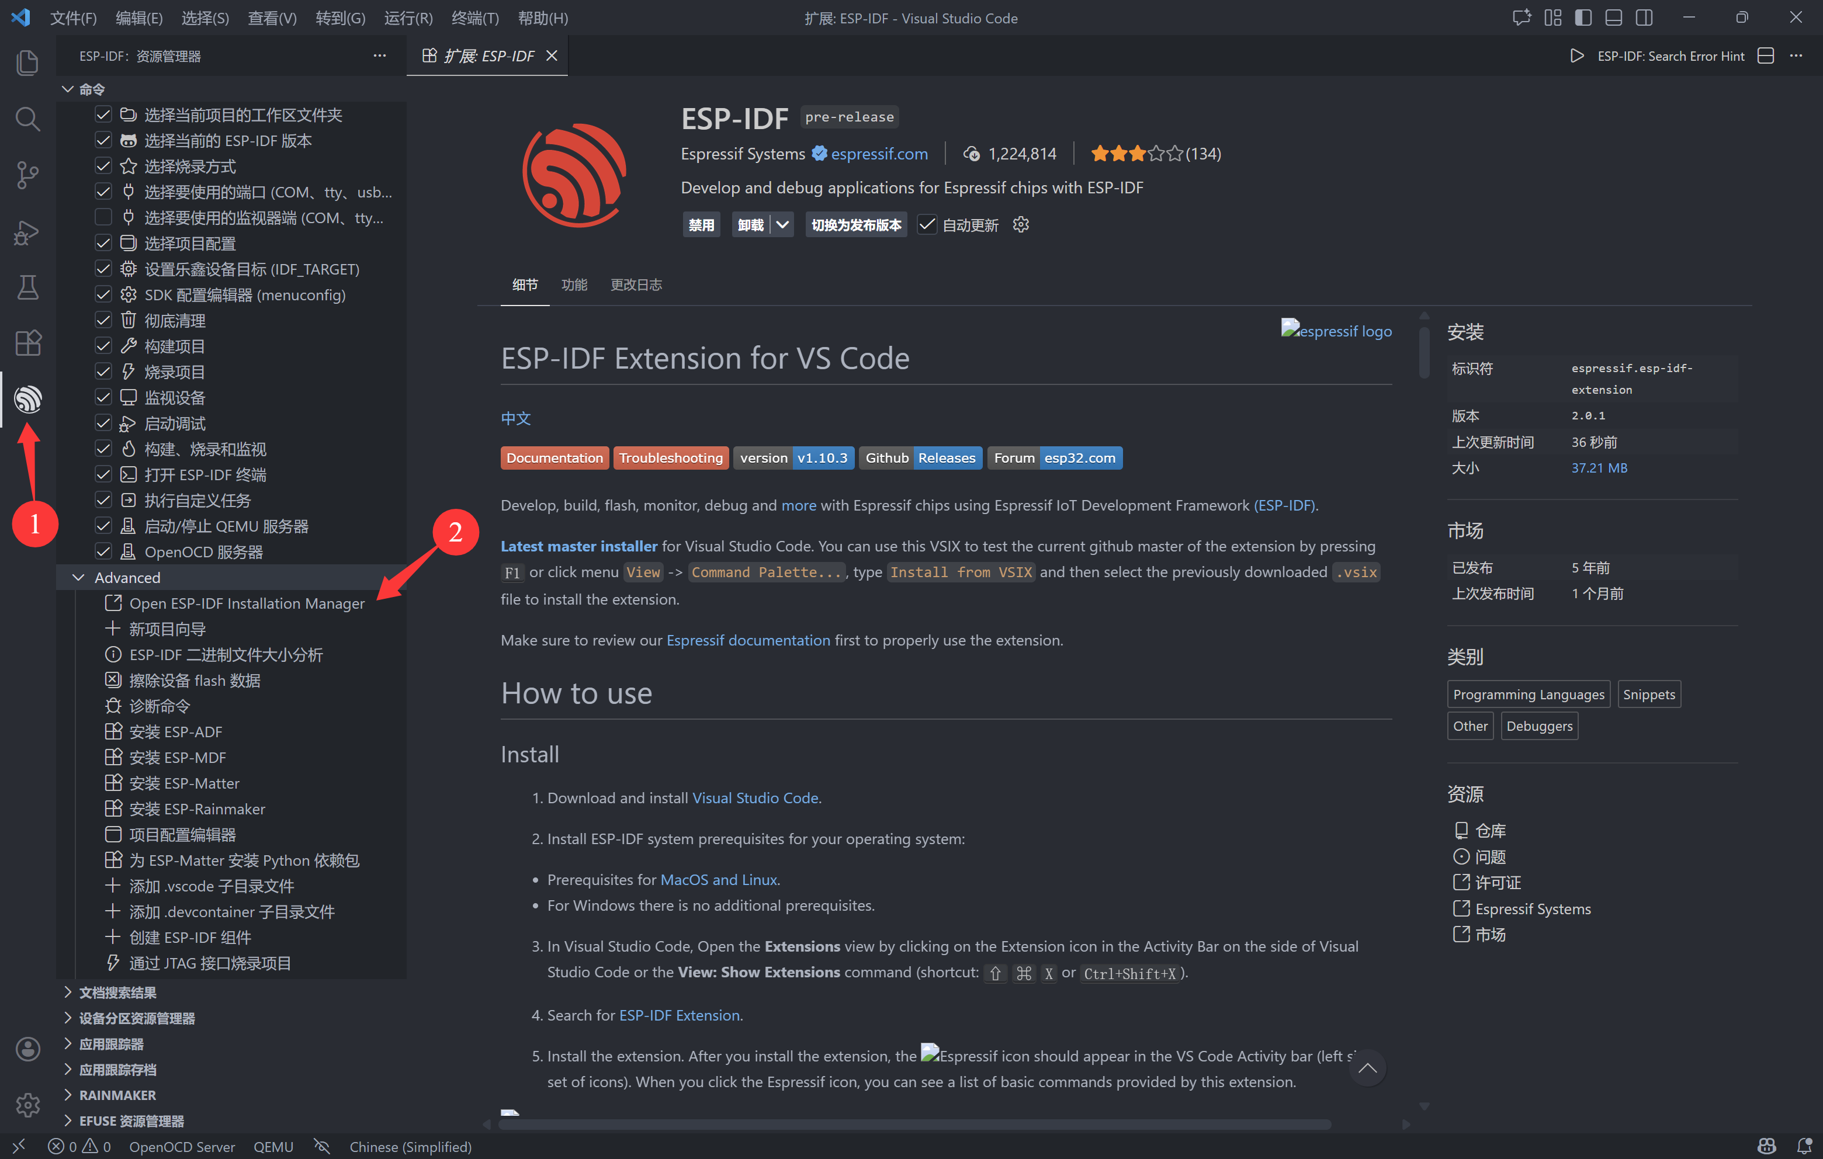Toggle the 选择项目配置 checkbox
The image size is (1823, 1159).
click(103, 244)
